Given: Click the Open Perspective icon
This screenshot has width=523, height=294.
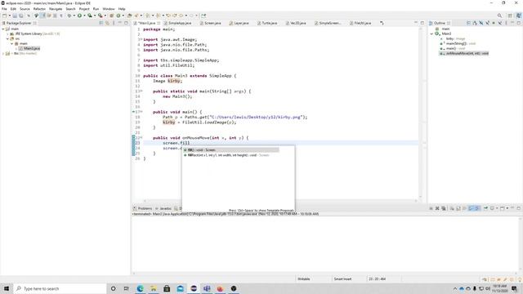Looking at the screenshot, I should 510,16.
